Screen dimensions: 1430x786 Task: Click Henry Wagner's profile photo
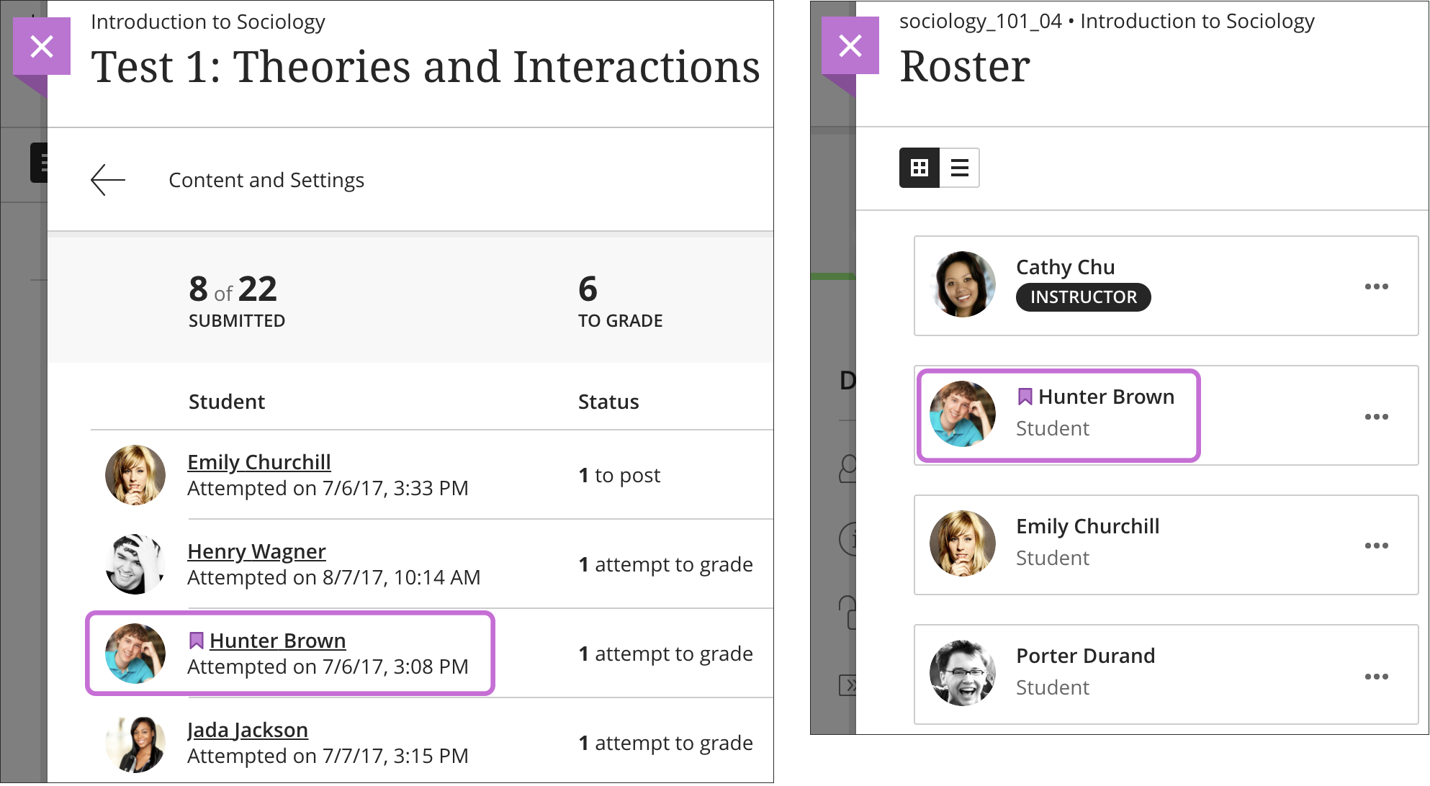coord(135,564)
